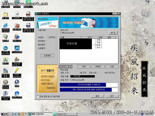Image resolution: width=155 pixels, height=116 pixels.
Task: Switch to Capsun 3.0 taskbar button
Action: point(65,114)
